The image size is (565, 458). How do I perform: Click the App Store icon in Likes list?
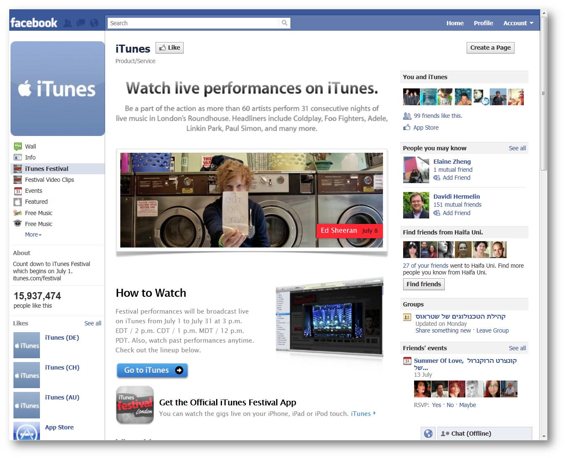pos(26,431)
